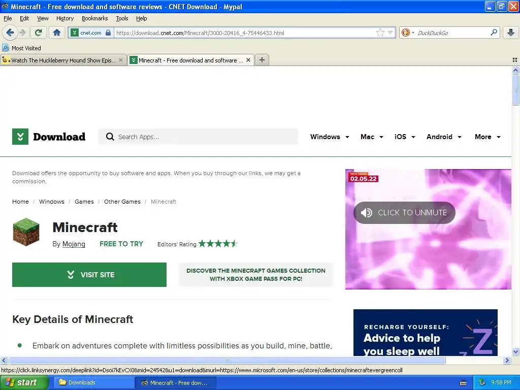Open the History menu
This screenshot has height=390, width=520.
pos(65,18)
